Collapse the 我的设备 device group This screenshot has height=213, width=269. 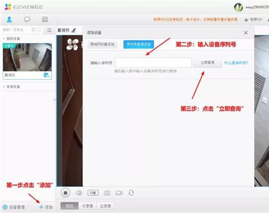[x=12, y=39]
